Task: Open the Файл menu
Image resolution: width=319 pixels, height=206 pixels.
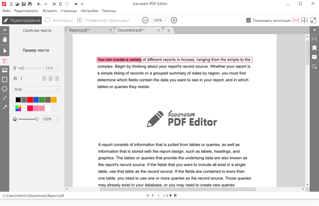Action: coord(6,11)
